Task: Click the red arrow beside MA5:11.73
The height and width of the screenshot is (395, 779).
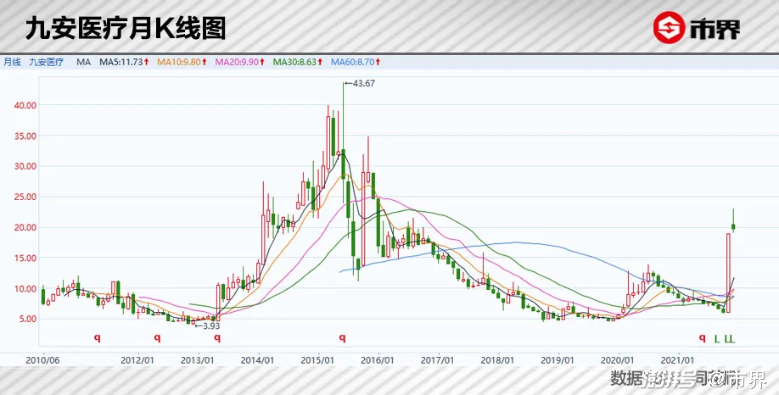Action: (x=146, y=63)
